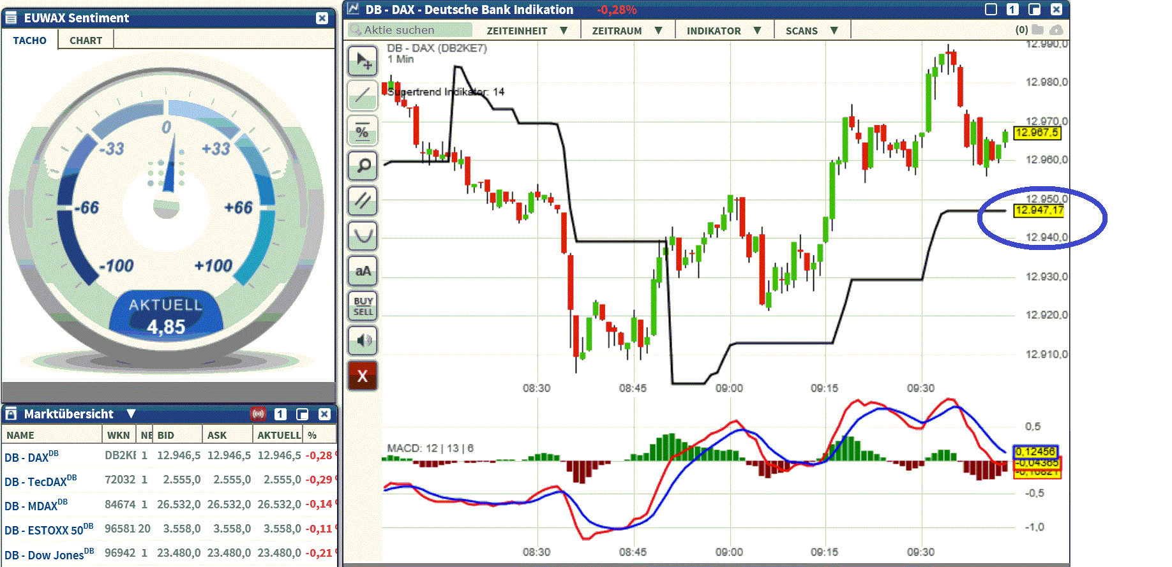Click the -0,28% change in chart title bar
This screenshot has height=567, width=1172.
617,10
